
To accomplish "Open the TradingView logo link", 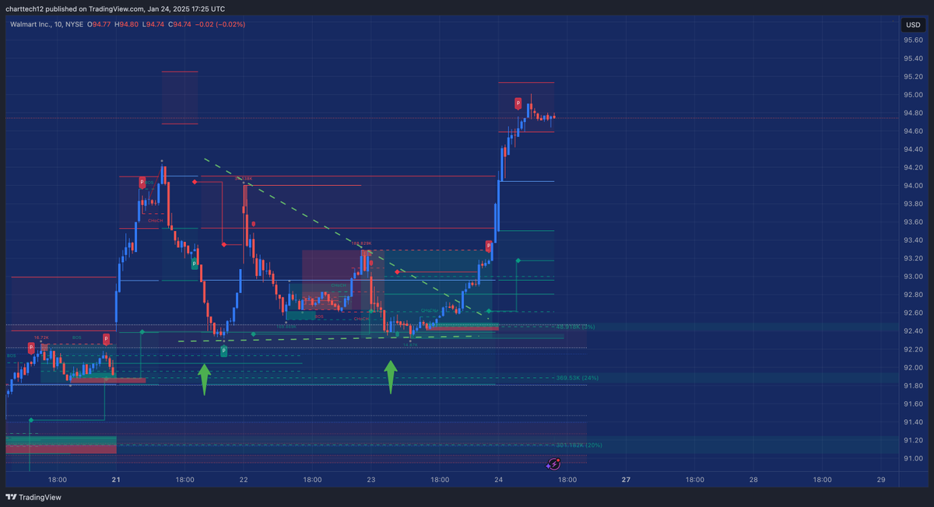I will tap(33, 497).
